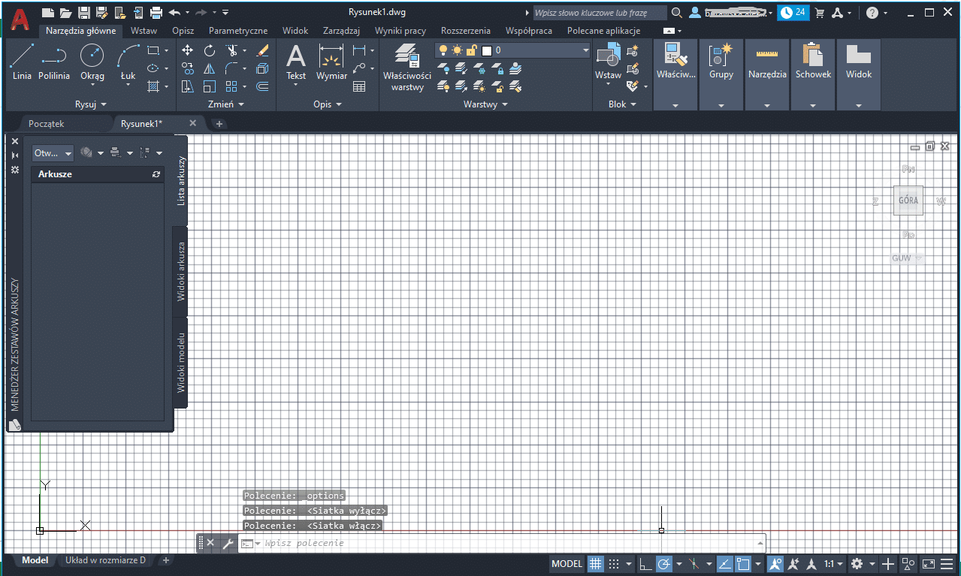Screen dimensions: 961x576
Task: Click the keyword search box in title bar
Action: [x=600, y=13]
